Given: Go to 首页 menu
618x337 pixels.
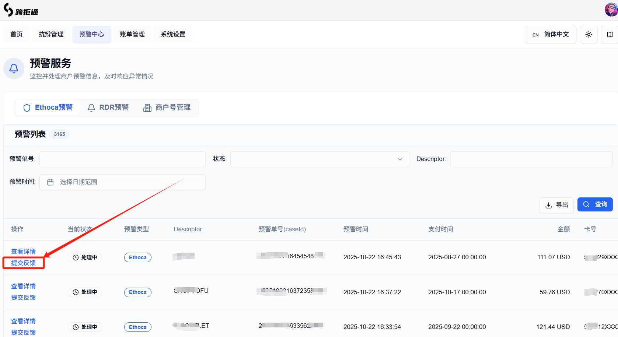Looking at the screenshot, I should pyautogui.click(x=17, y=34).
